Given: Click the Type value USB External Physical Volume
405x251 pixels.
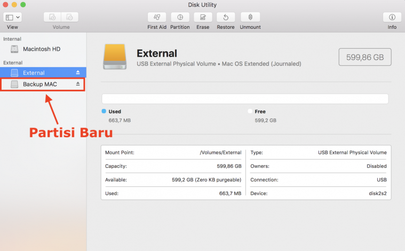Looking at the screenshot, I should point(352,153).
